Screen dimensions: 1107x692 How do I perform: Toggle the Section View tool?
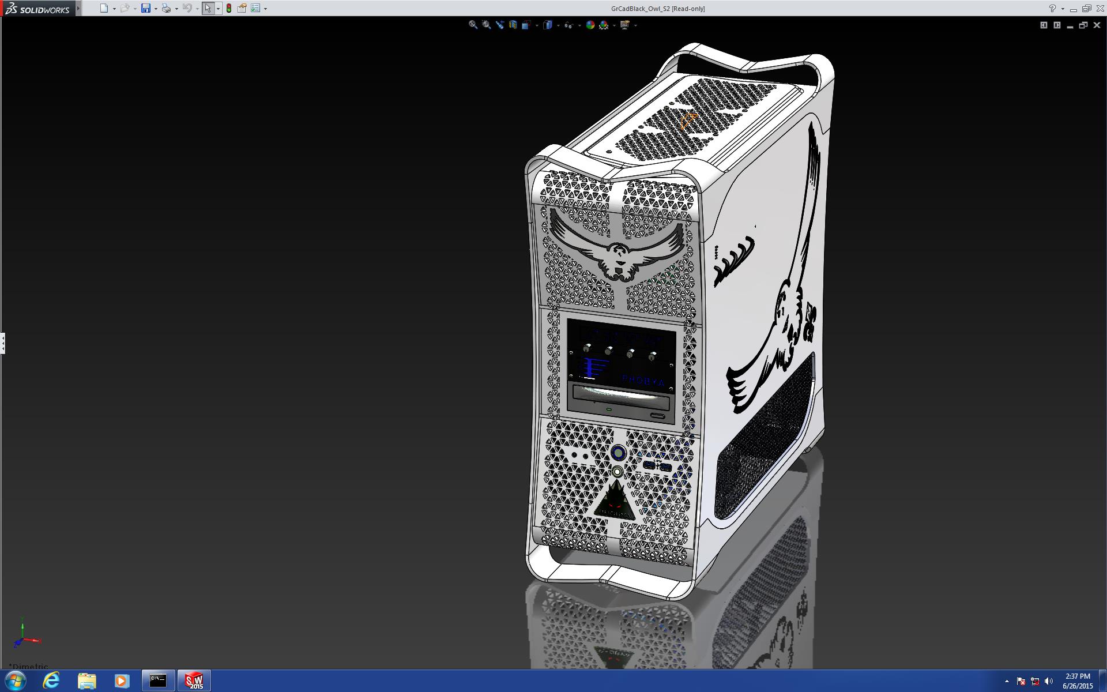(x=513, y=25)
